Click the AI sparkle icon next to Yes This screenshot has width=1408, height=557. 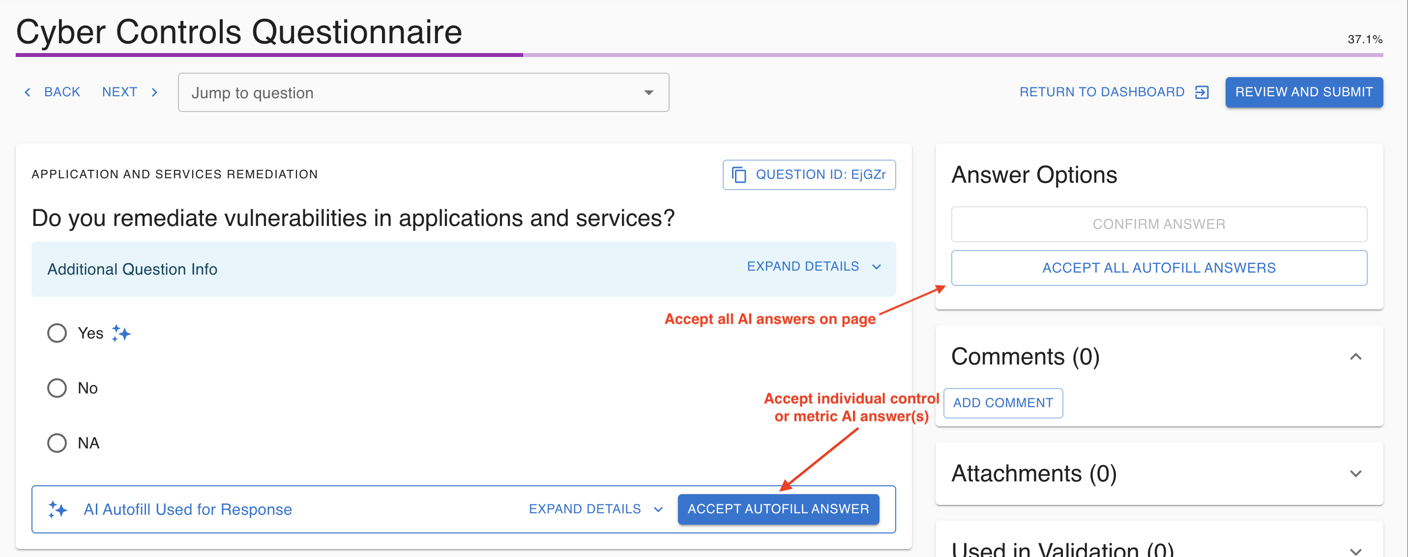click(121, 333)
